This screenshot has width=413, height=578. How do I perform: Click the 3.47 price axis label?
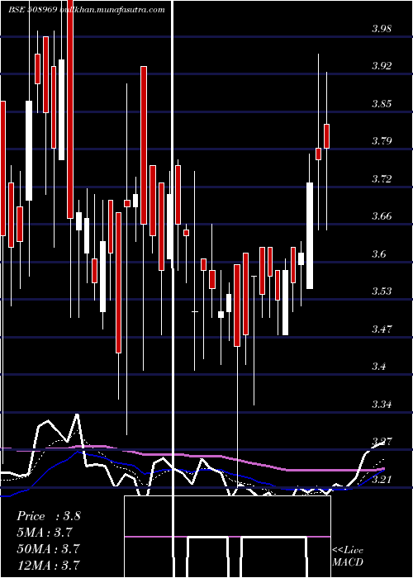coord(382,329)
